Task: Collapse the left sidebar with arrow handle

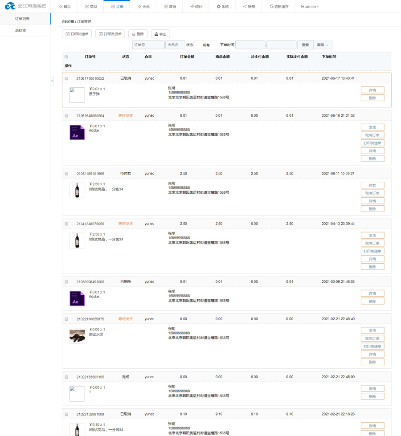Action: (x=52, y=81)
